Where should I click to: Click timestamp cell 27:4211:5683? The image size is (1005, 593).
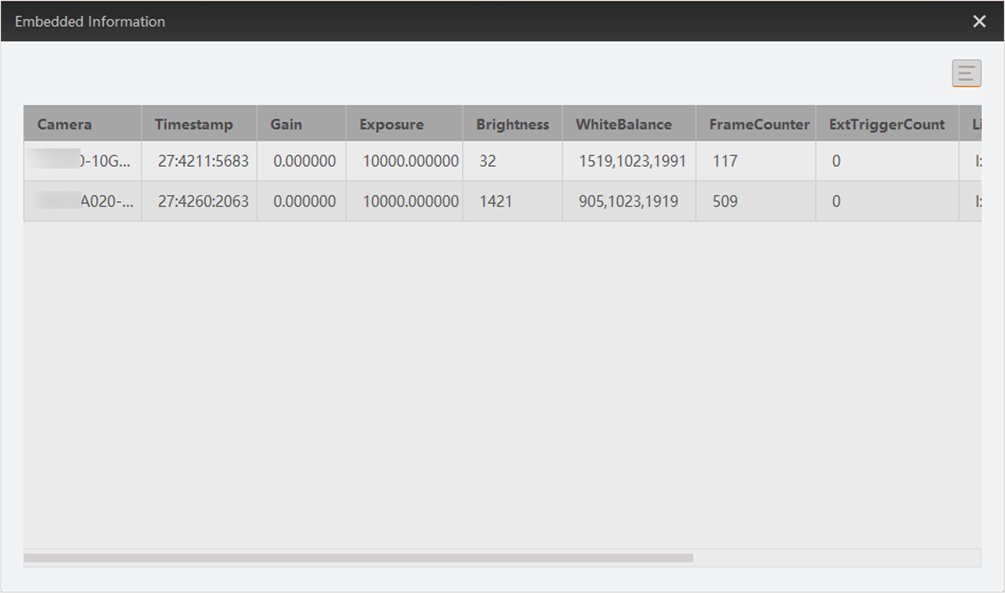pos(203,161)
